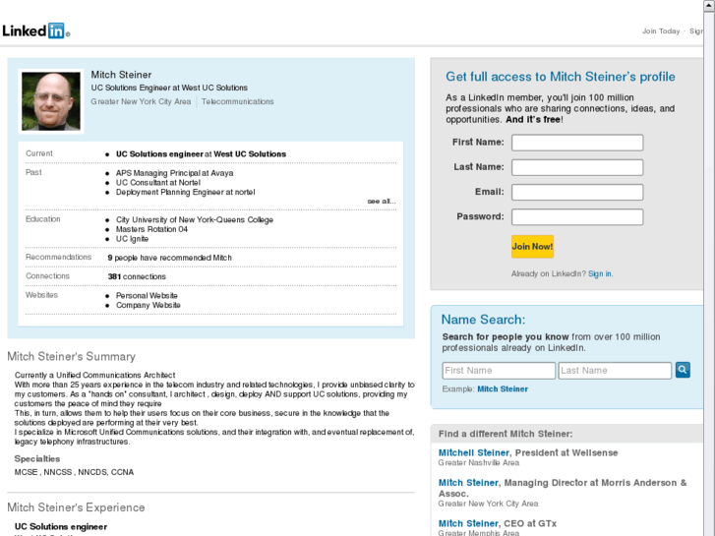Click APS Managing Principal at Avaya

pyautogui.click(x=174, y=173)
